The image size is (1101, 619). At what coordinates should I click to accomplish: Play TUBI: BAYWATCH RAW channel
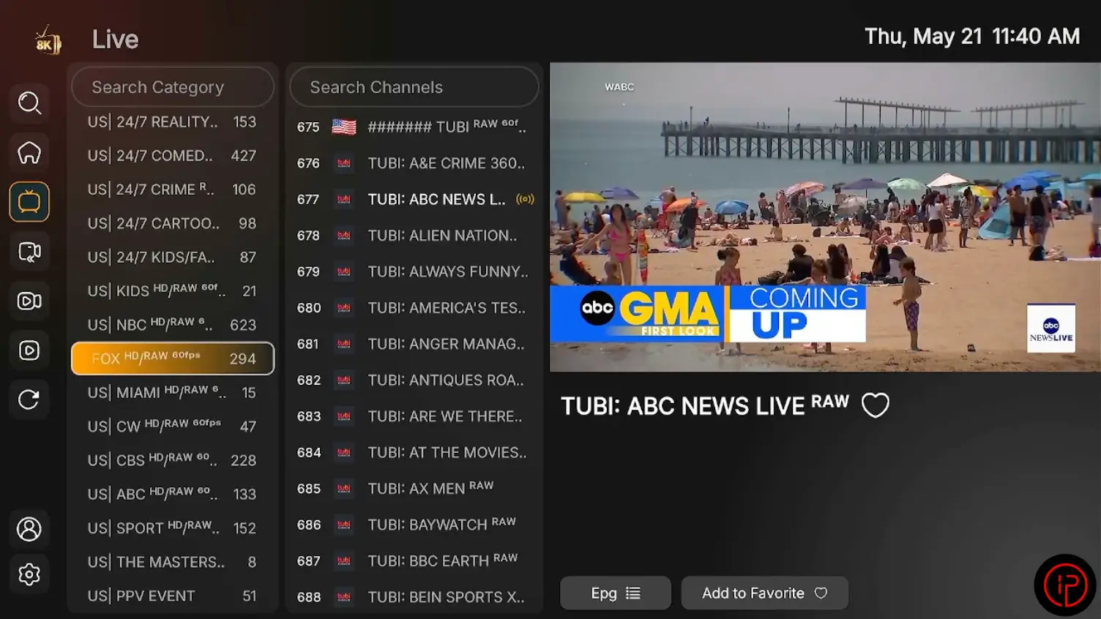click(x=414, y=525)
